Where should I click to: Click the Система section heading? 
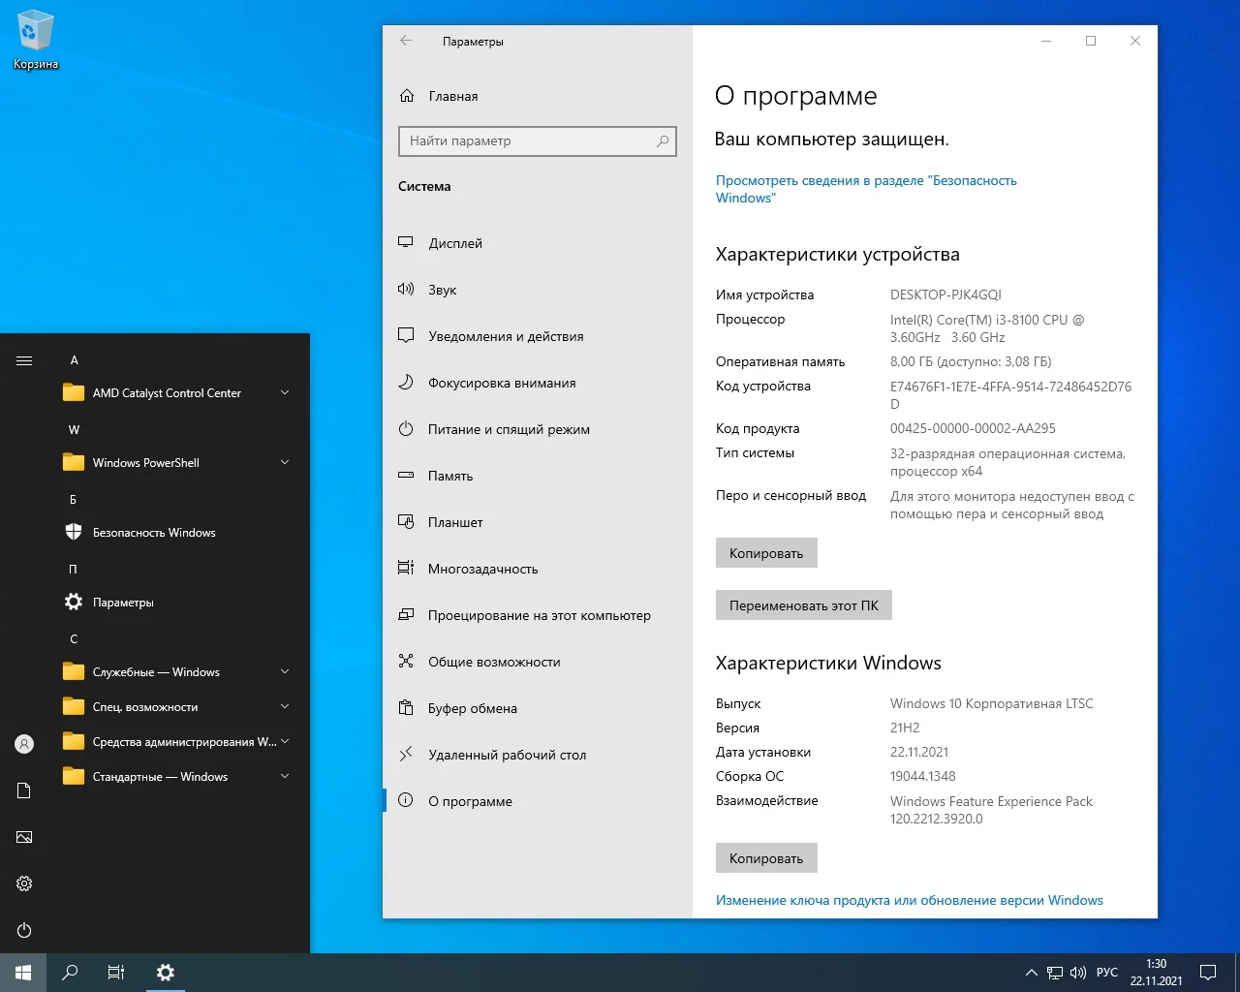click(424, 186)
